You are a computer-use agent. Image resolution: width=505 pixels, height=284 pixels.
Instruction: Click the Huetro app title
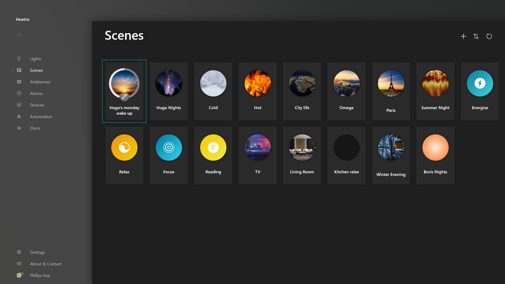pyautogui.click(x=23, y=19)
